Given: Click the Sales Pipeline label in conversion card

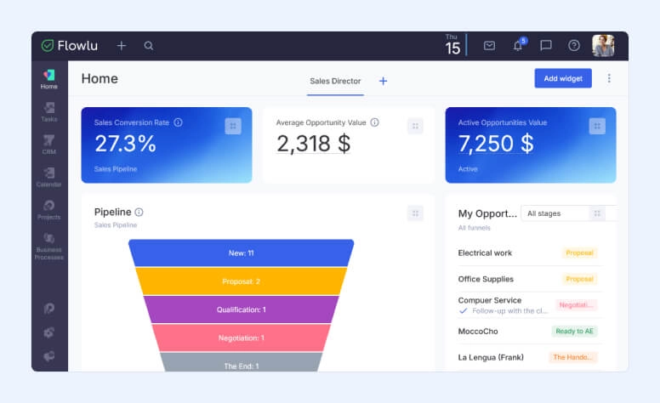Looking at the screenshot, I should click(116, 169).
